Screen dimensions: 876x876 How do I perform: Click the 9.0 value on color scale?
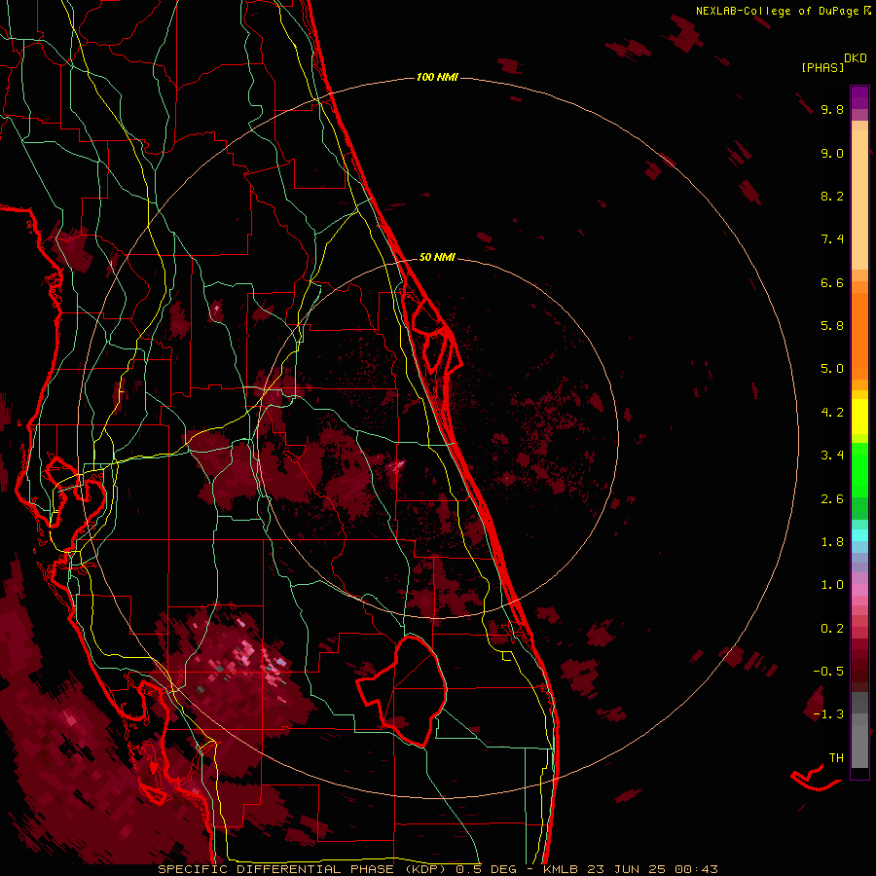click(x=832, y=154)
